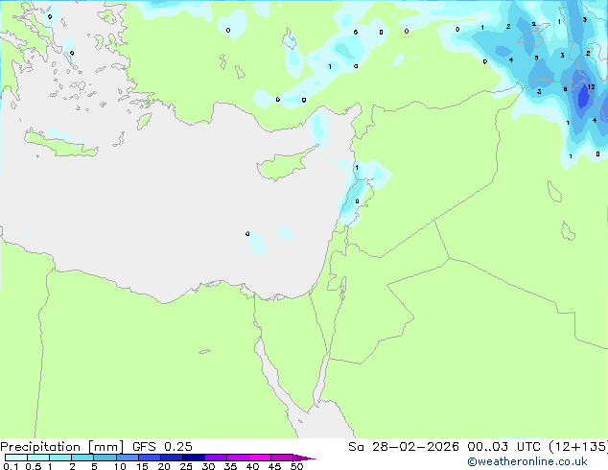608x470 pixels.
Task: Click the "Sa 28-02-2026" date text
Action: (x=404, y=447)
